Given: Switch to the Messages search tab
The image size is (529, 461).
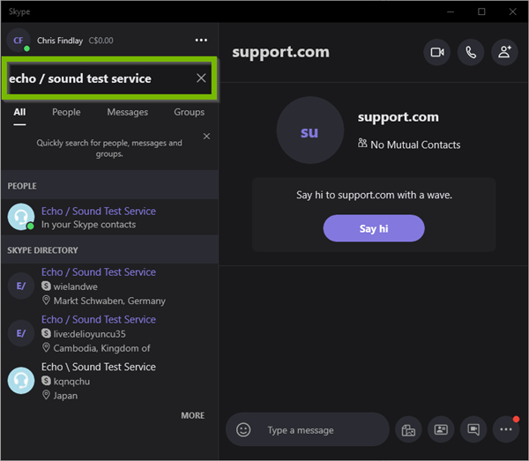Looking at the screenshot, I should coord(127,112).
